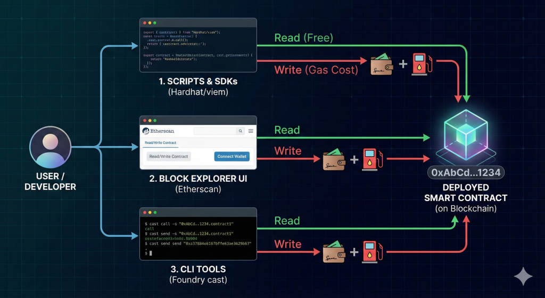Open the hamburger menu in Etherscan window

pyautogui.click(x=251, y=131)
